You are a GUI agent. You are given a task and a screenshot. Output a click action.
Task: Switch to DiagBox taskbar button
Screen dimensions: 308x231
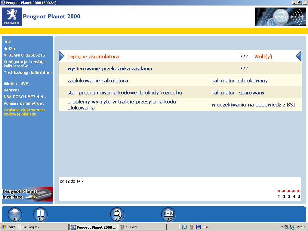tap(45, 227)
